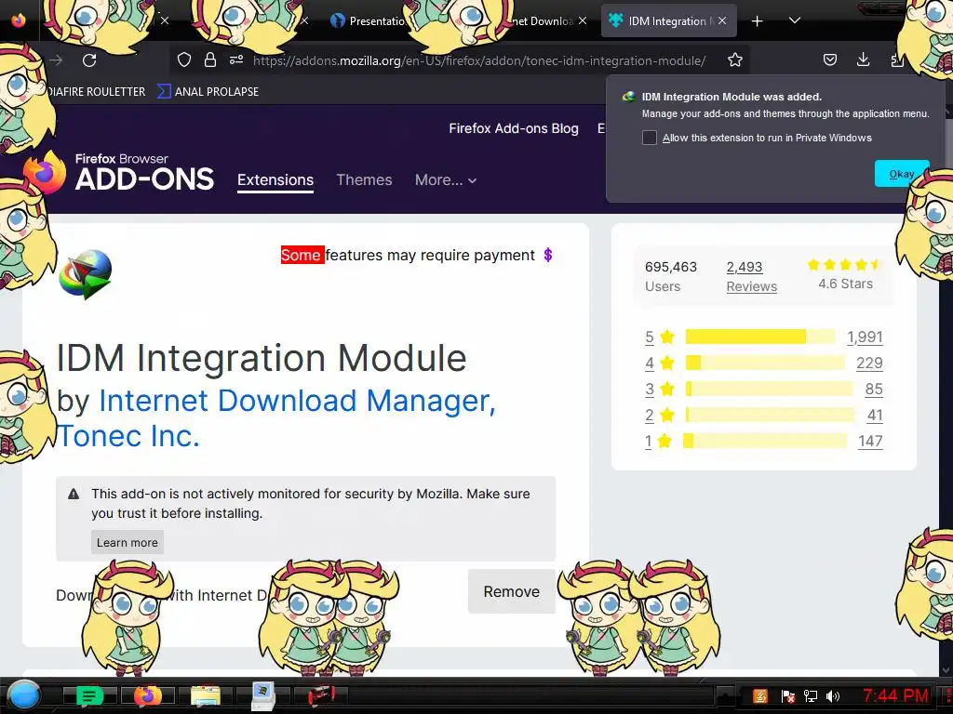Click the address bar URL field
The width and height of the screenshot is (953, 714).
pos(479,60)
